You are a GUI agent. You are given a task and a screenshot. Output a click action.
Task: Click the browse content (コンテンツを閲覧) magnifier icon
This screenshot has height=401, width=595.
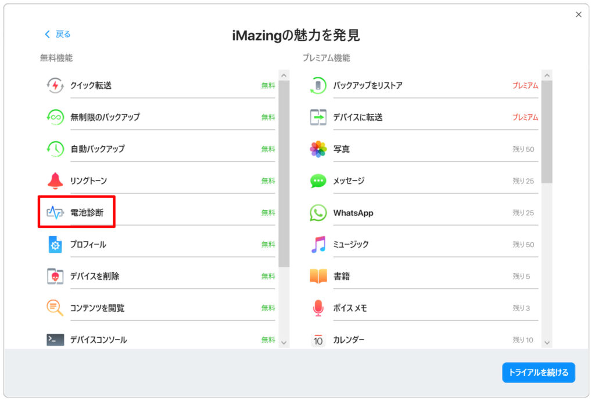[55, 308]
